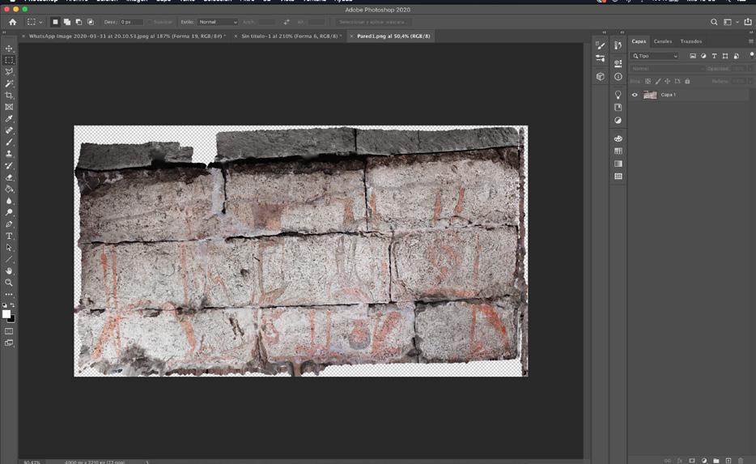756x464 pixels.
Task: Open the Adjustments panel icon
Action: point(618,121)
